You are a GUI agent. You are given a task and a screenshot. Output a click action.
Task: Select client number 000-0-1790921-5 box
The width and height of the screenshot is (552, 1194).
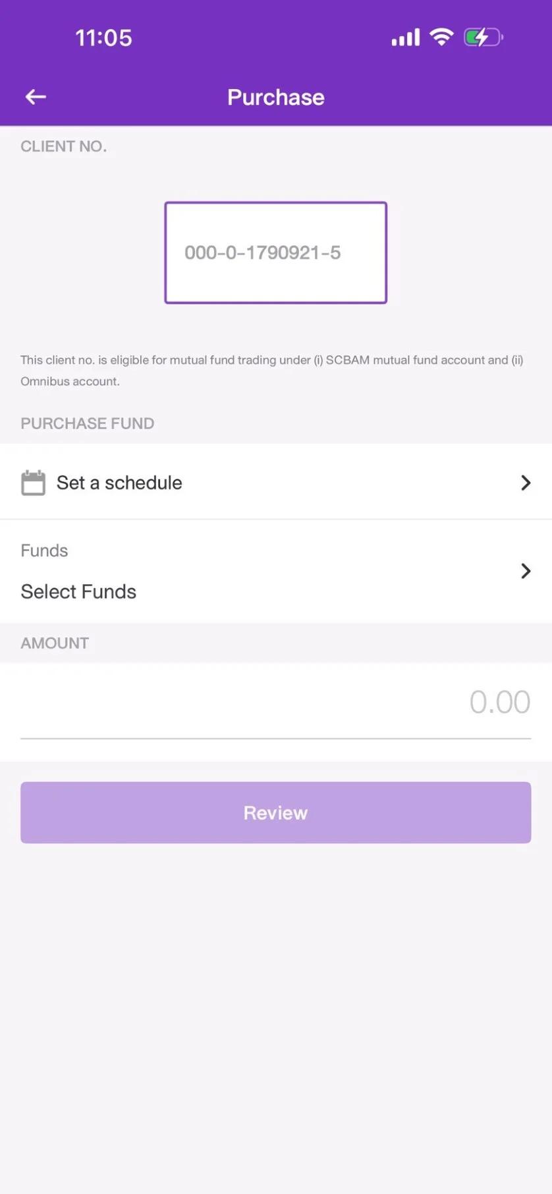[x=276, y=253]
